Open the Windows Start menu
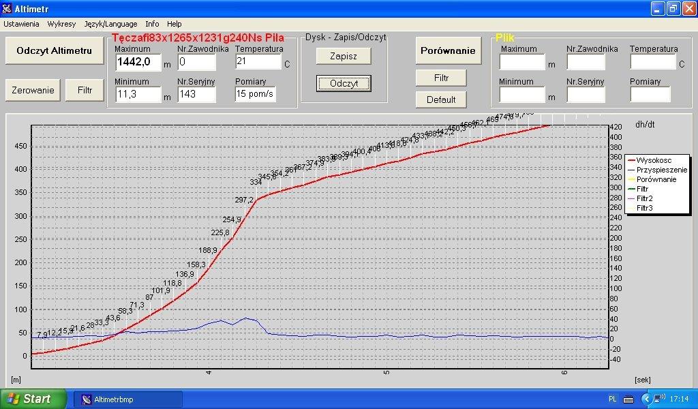This screenshot has width=698, height=409. tap(33, 399)
